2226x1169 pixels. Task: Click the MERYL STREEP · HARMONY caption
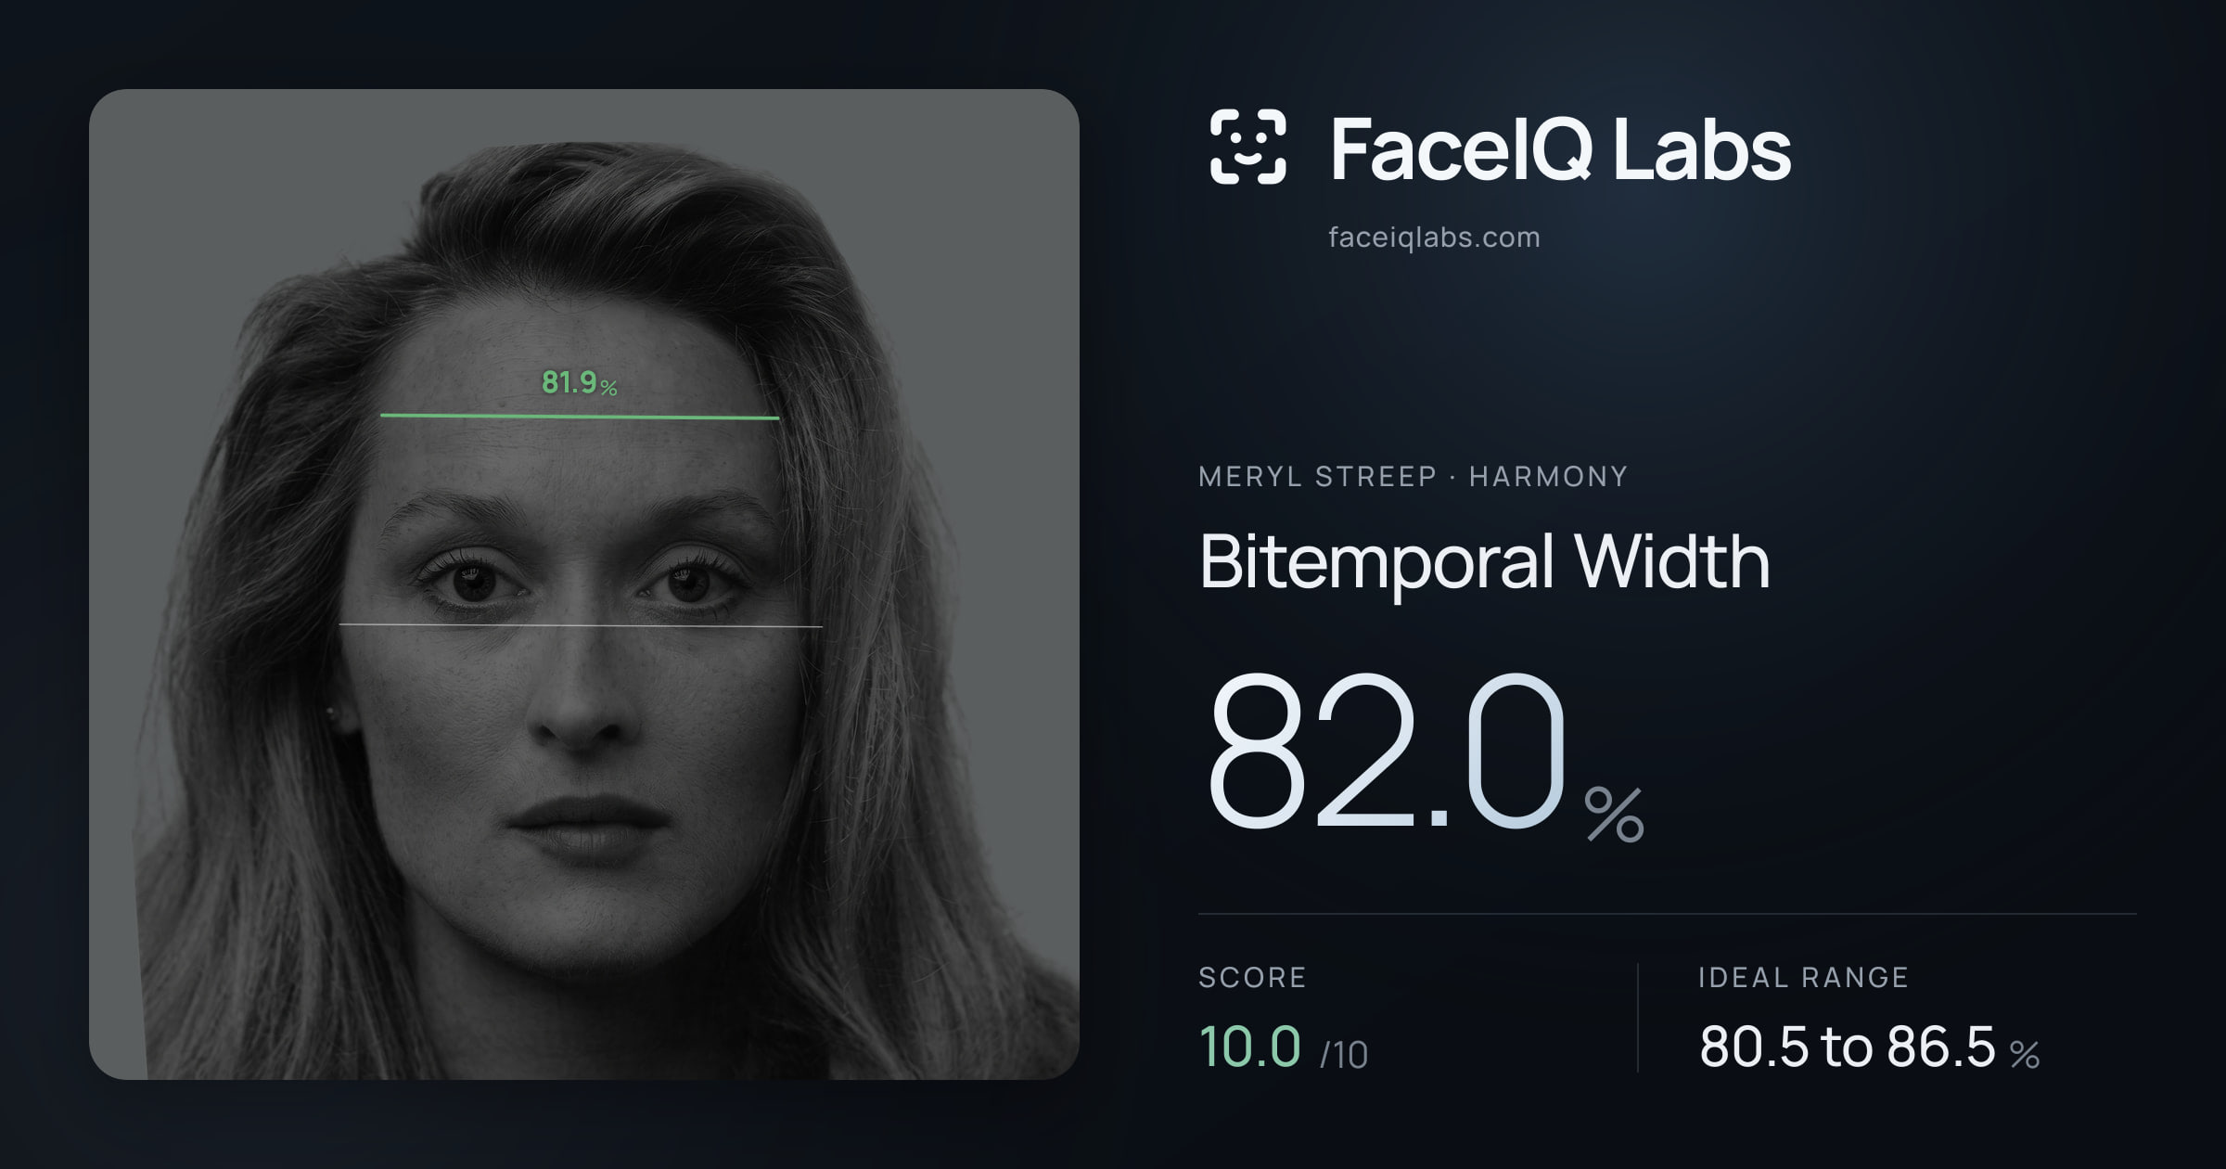pyautogui.click(x=1413, y=477)
